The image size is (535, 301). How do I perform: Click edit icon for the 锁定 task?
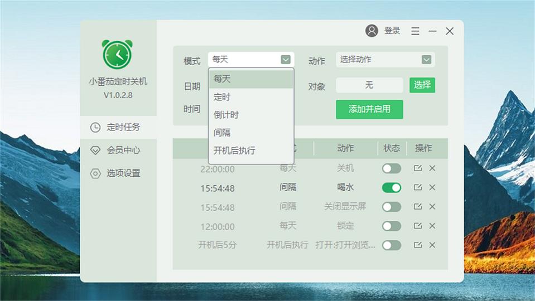click(417, 226)
